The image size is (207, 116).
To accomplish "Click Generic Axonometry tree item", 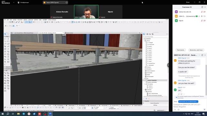I will coord(152,82).
